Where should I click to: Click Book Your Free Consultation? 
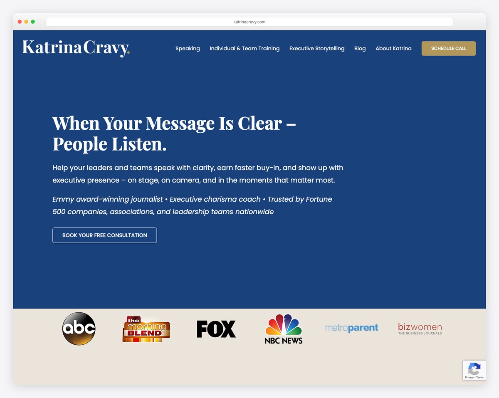(104, 235)
